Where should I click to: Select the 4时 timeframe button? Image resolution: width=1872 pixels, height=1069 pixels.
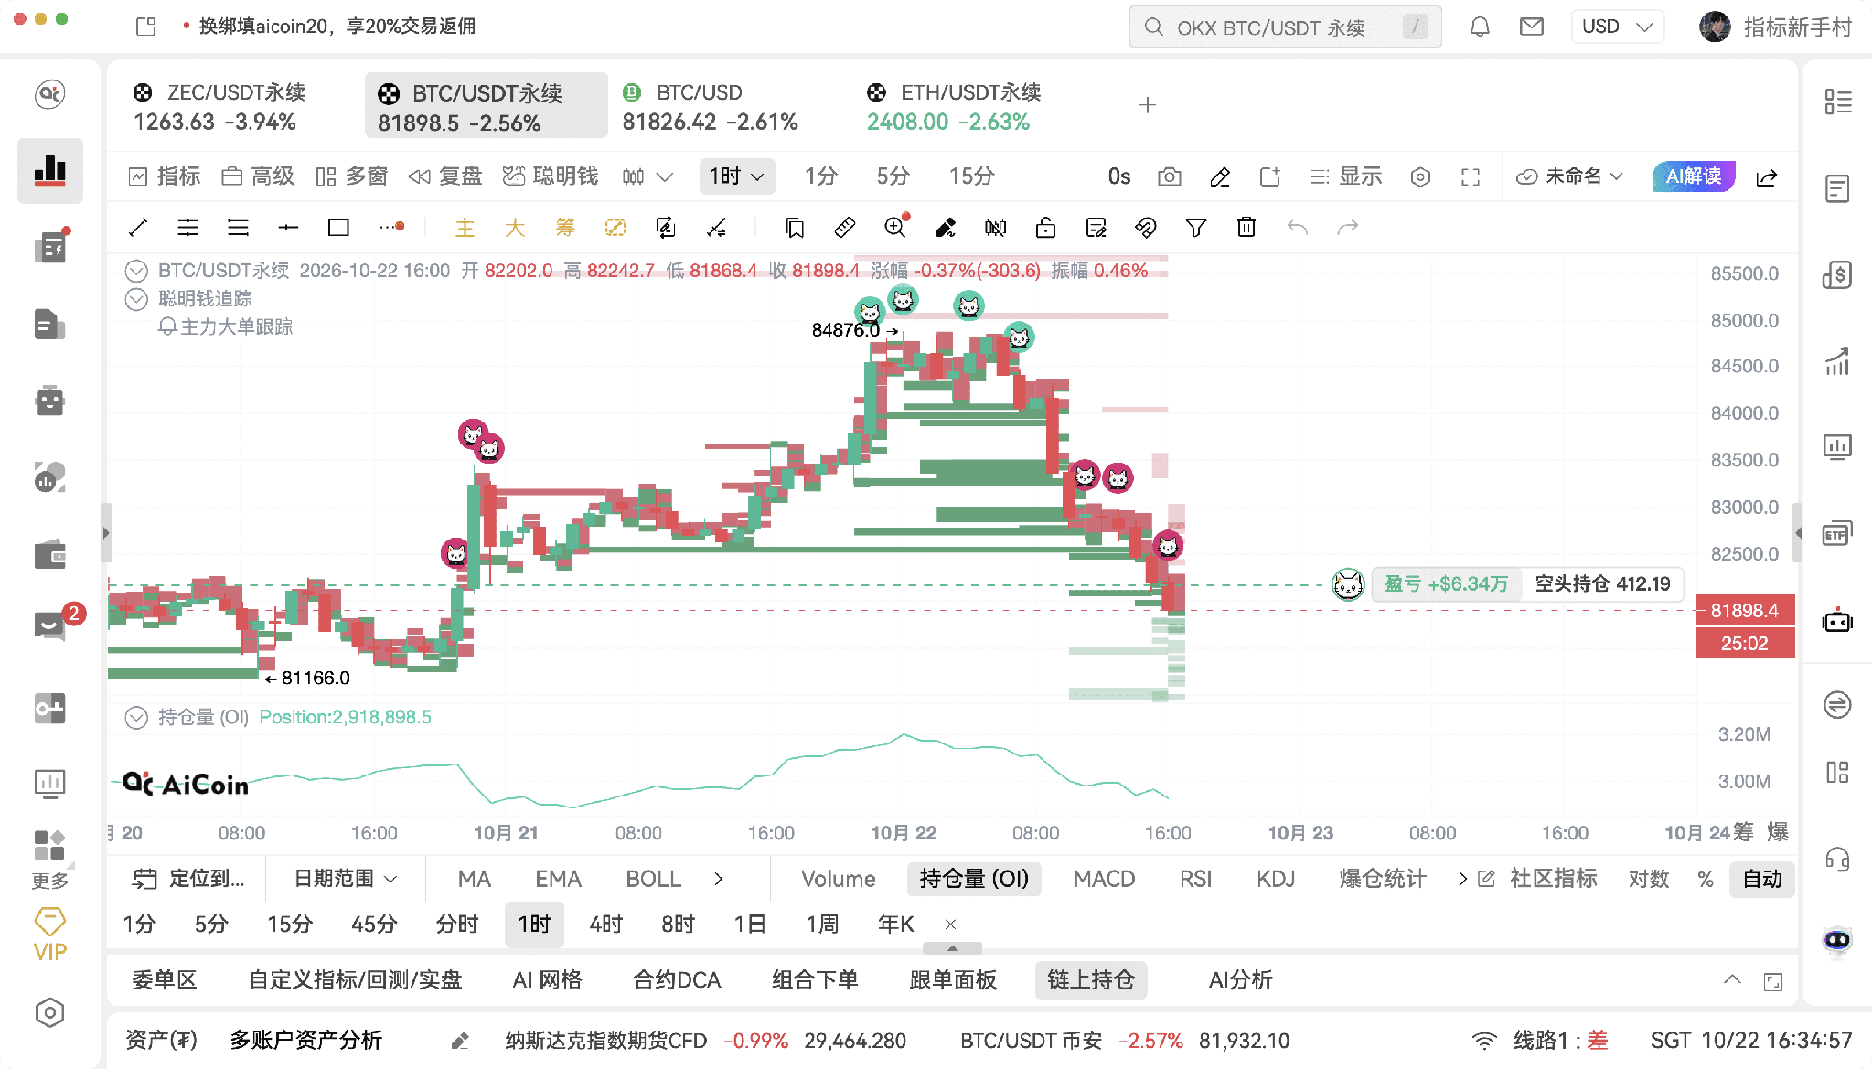point(605,925)
